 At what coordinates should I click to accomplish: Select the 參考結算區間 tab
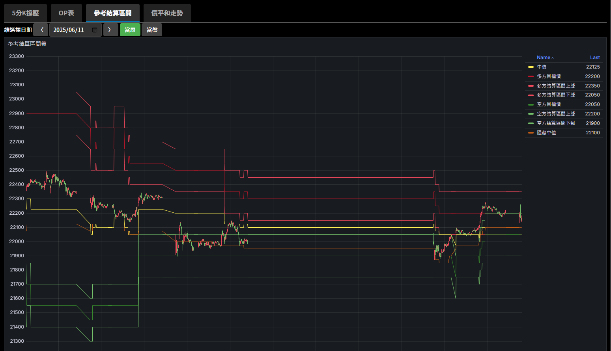coord(112,13)
